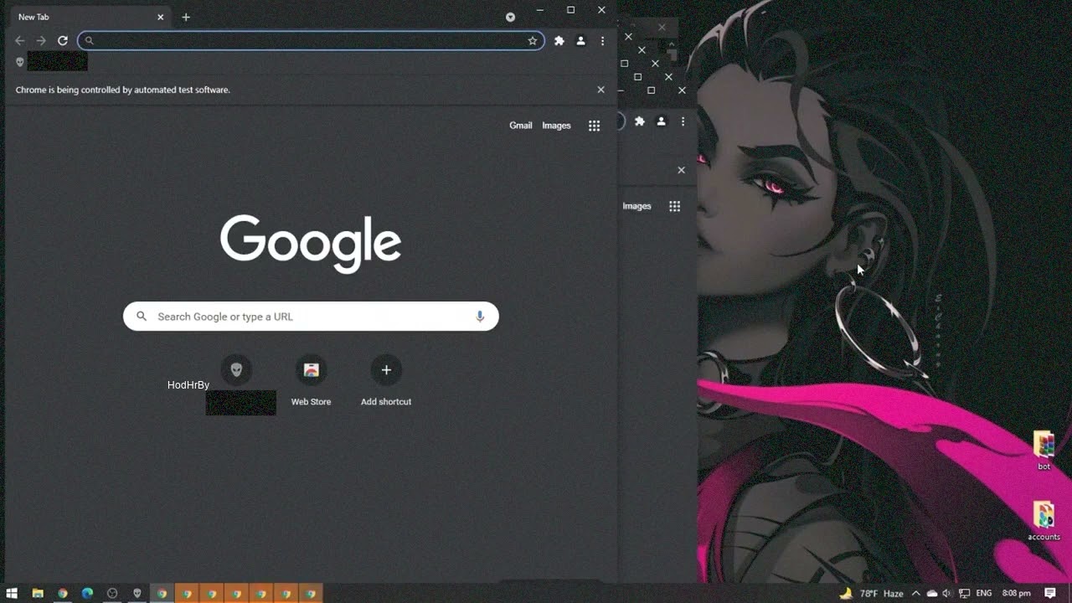This screenshot has width=1072, height=603.
Task: Focus the address bar in the front Chrome window
Action: pyautogui.click(x=311, y=40)
